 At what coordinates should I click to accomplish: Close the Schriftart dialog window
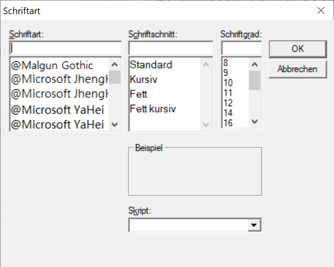point(321,11)
